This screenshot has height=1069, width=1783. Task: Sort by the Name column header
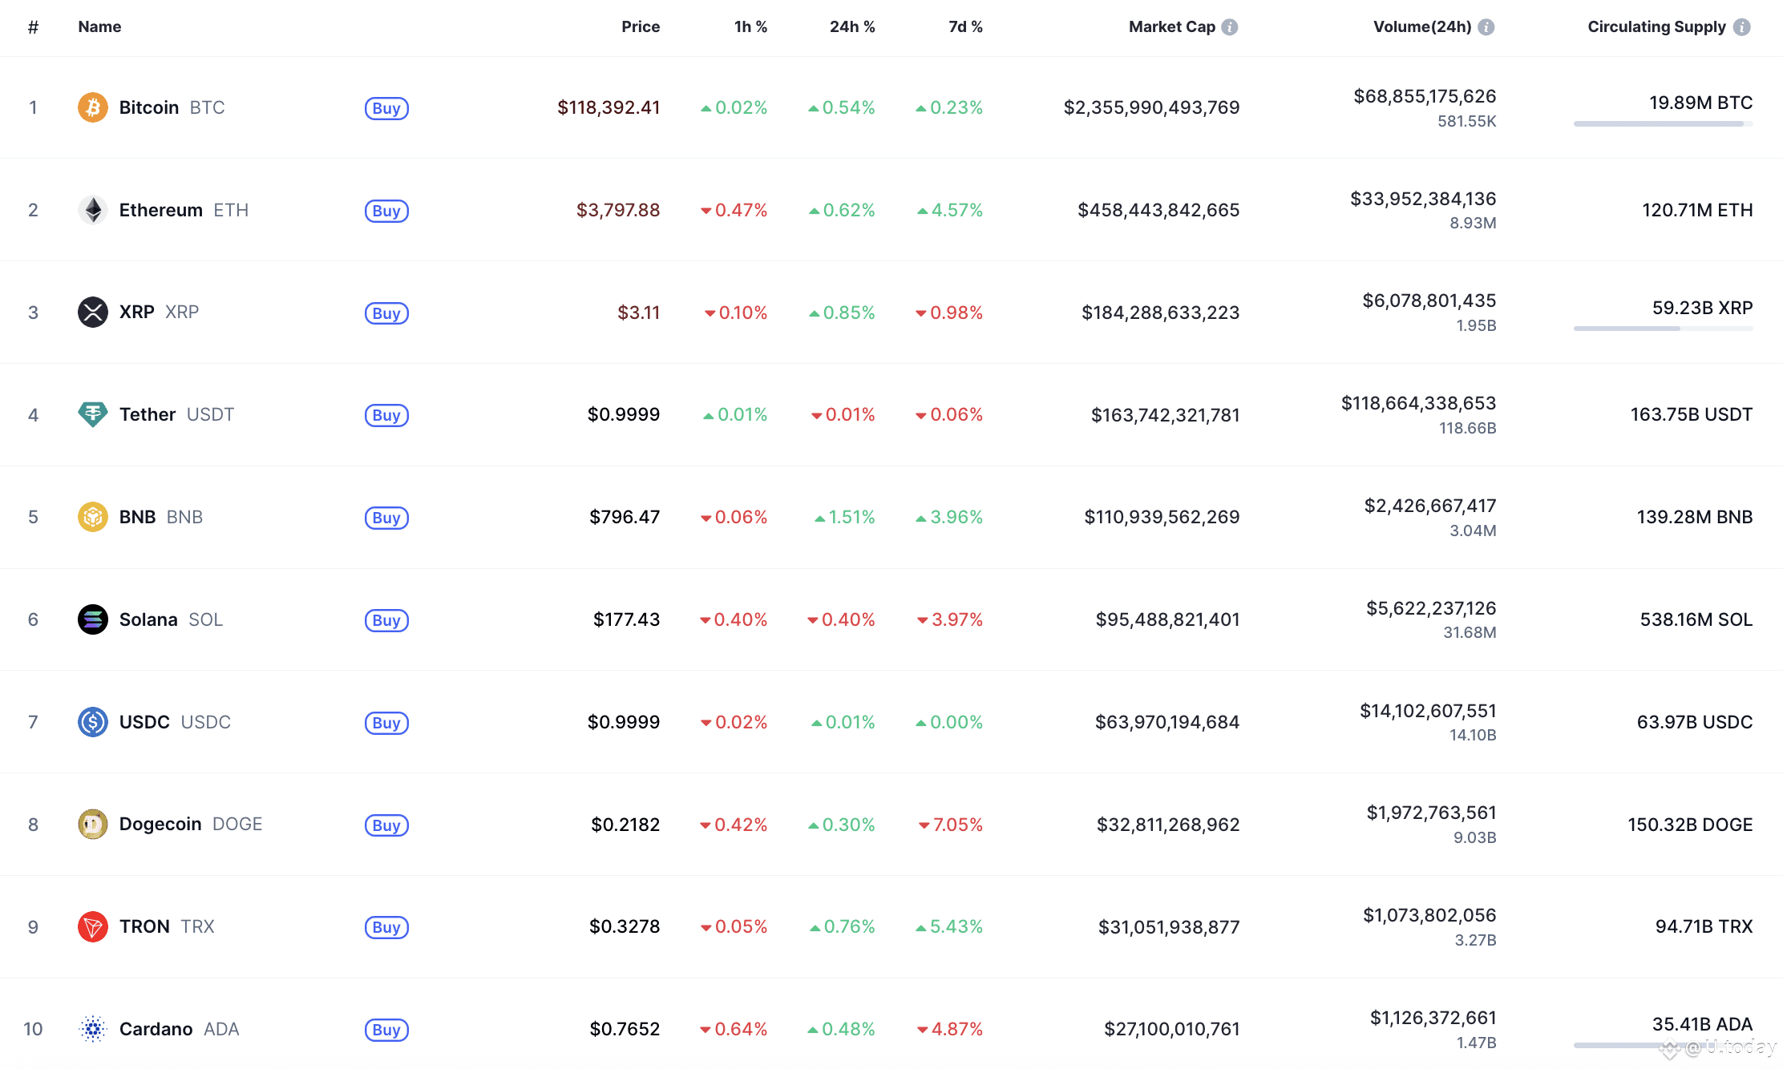[99, 26]
